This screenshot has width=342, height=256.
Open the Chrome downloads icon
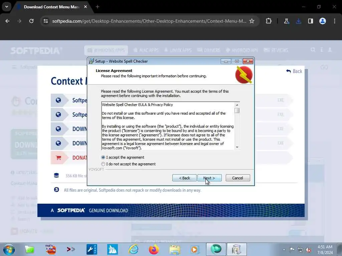(x=299, y=21)
